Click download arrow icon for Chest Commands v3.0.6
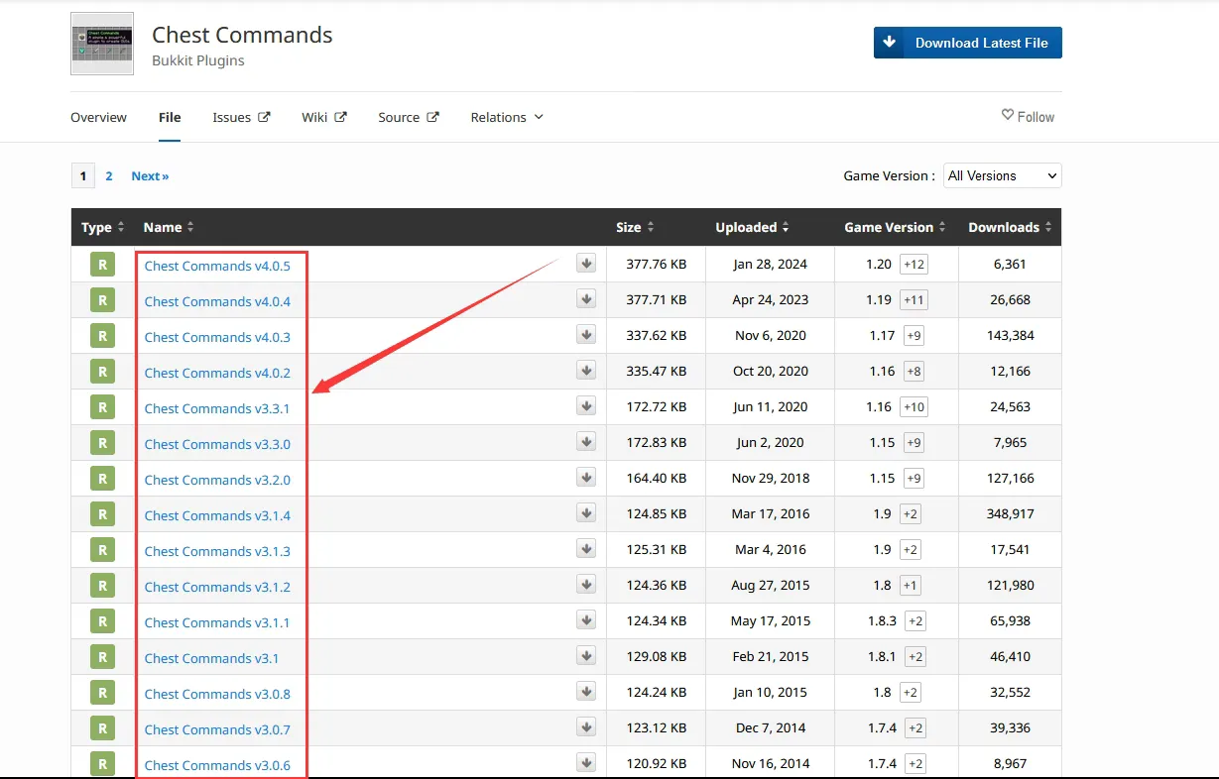The height and width of the screenshot is (779, 1219). coord(586,763)
